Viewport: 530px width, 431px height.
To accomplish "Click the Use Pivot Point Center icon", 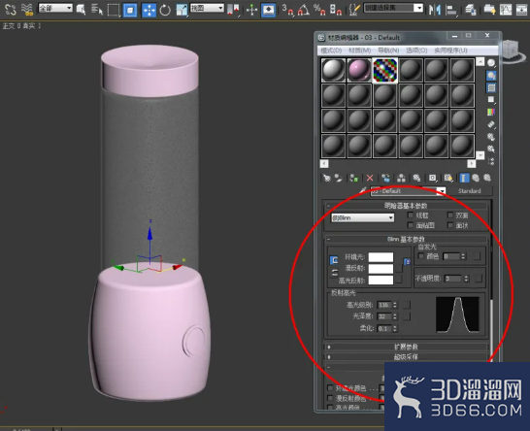I will coord(233,10).
